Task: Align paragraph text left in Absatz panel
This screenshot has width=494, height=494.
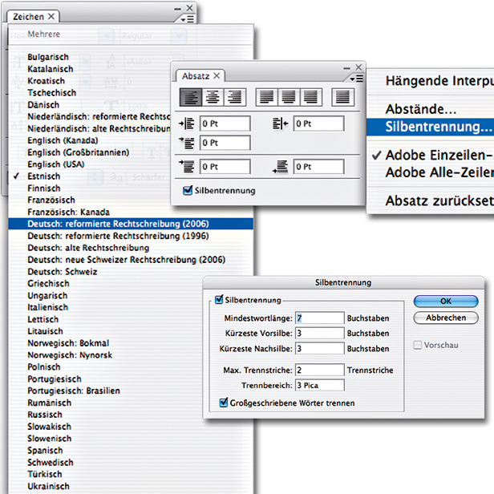Action: (x=191, y=97)
